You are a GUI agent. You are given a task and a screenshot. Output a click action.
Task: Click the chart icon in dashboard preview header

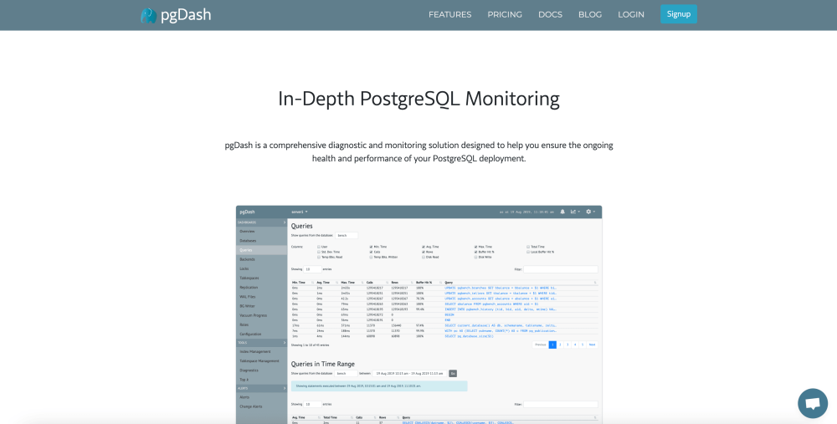tap(574, 212)
